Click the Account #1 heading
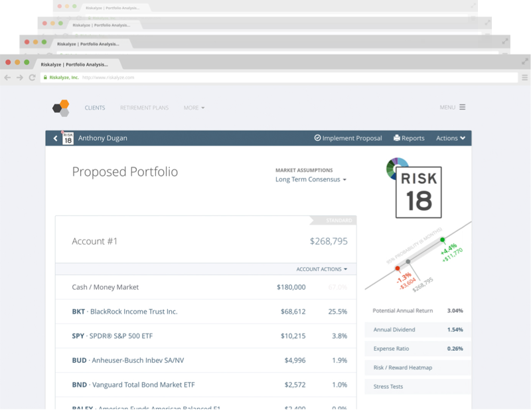The image size is (531, 410). click(x=95, y=241)
